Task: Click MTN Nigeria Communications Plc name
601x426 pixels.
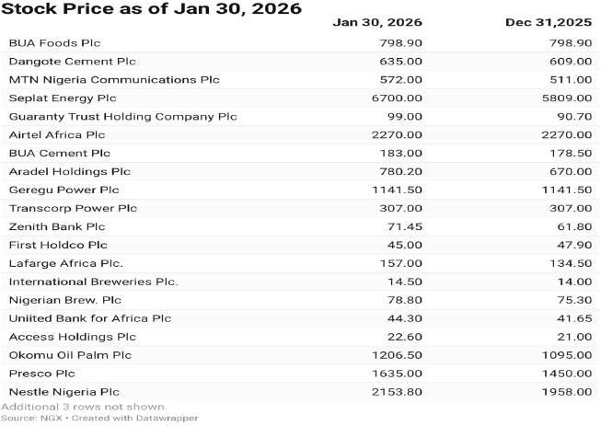Action: 114,80
